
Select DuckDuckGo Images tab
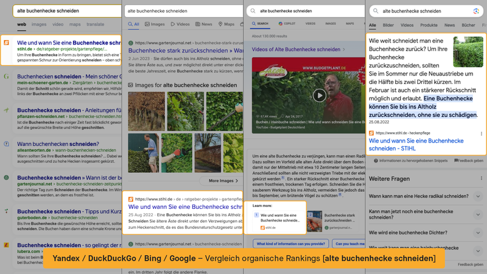click(155, 24)
